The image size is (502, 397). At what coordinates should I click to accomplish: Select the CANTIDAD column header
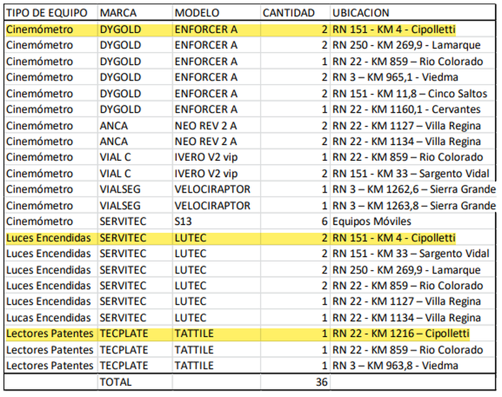[288, 13]
